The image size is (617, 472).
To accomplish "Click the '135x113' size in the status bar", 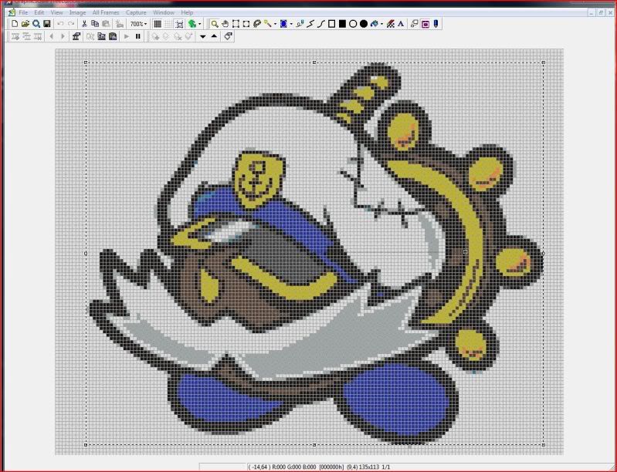I will tap(368, 467).
